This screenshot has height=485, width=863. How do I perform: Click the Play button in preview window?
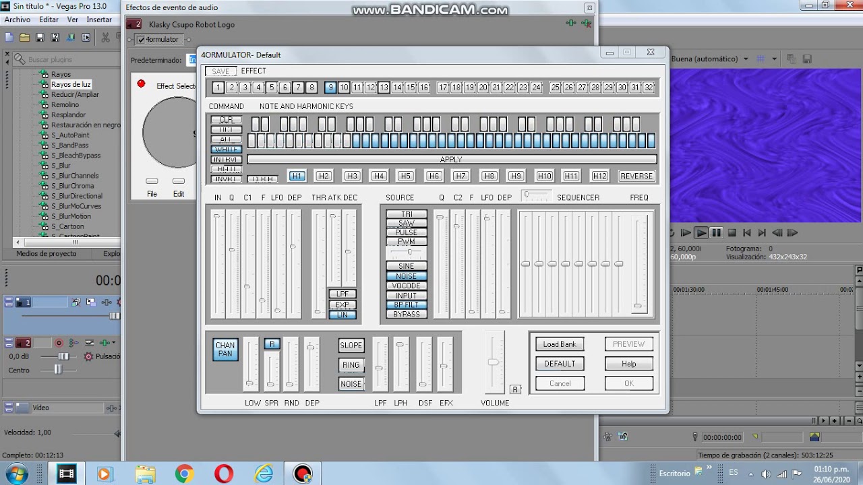click(701, 233)
